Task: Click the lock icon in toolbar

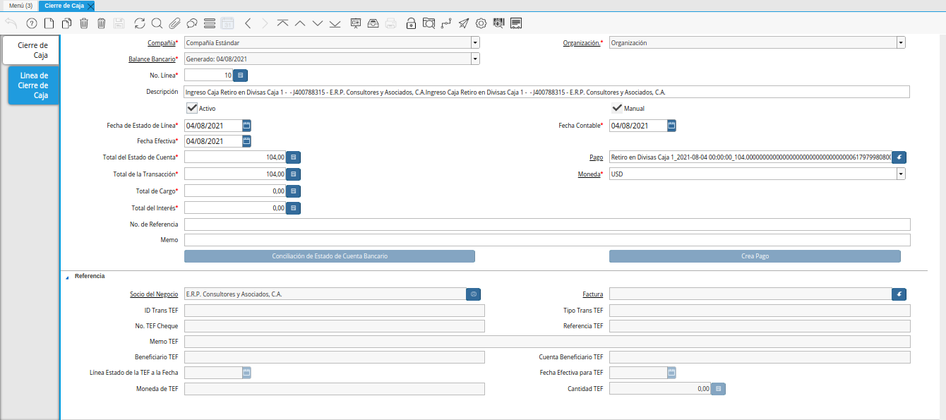Action: [x=411, y=23]
